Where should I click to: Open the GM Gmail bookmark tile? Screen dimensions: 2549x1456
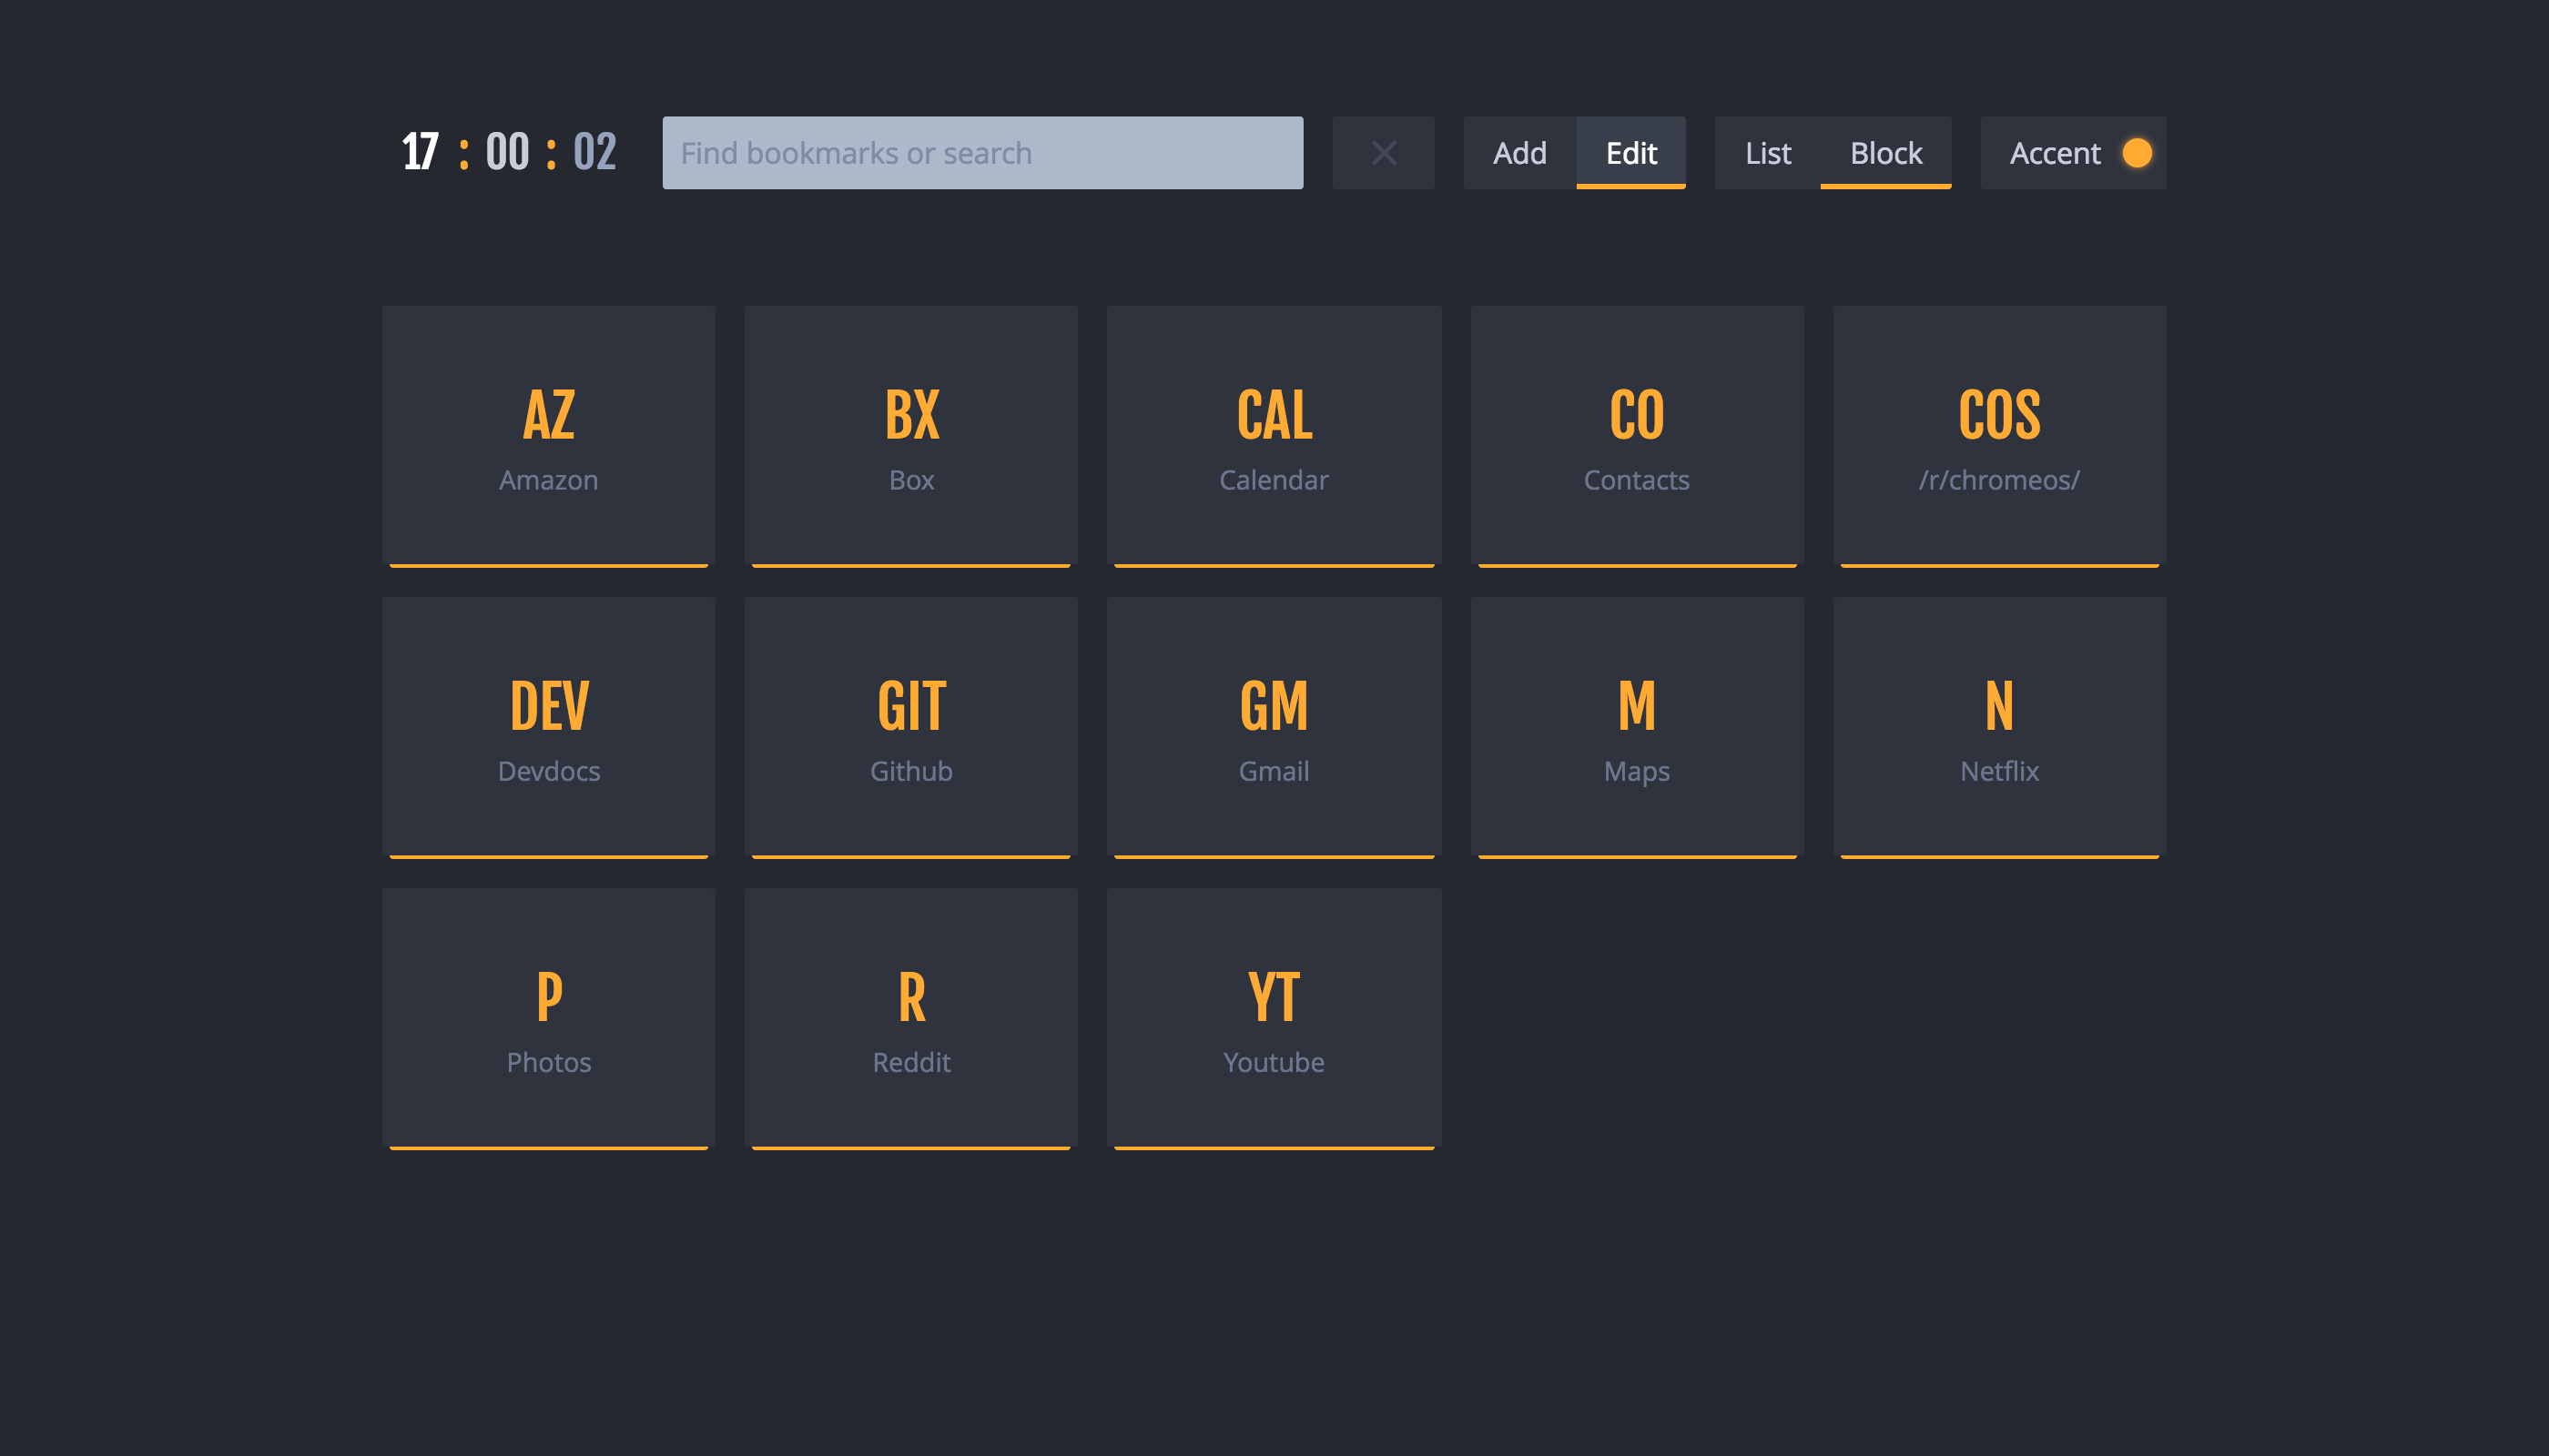coord(1274,727)
